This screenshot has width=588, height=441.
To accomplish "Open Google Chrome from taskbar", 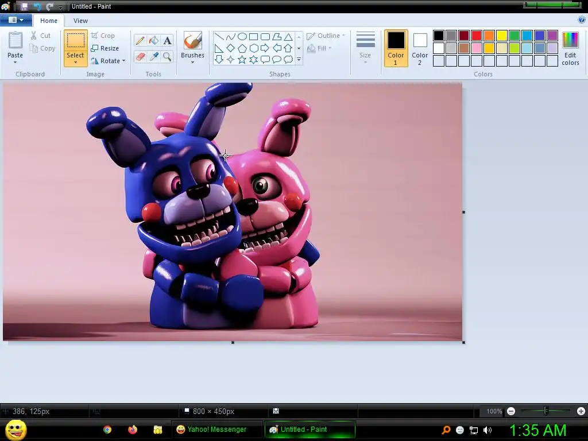I will coord(107,430).
